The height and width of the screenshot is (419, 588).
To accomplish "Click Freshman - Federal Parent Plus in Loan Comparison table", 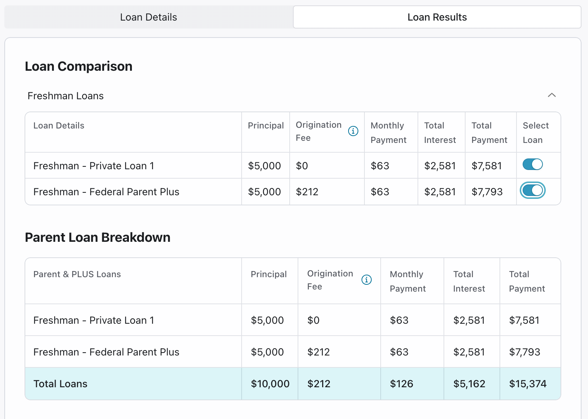I will point(106,192).
